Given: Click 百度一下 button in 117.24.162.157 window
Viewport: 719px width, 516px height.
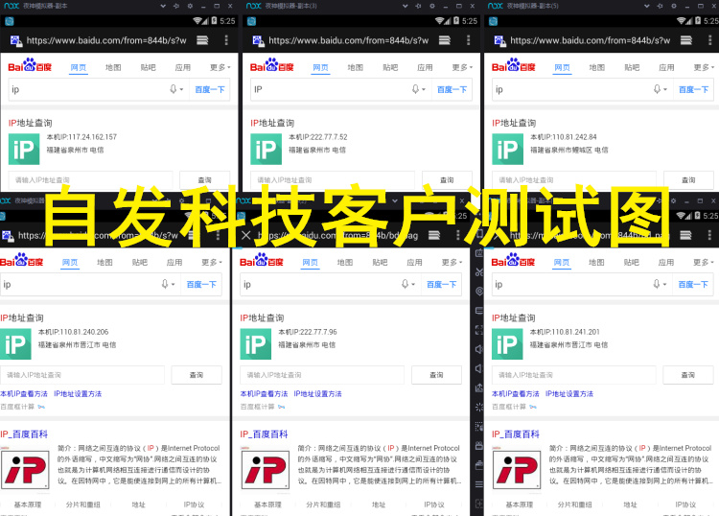Looking at the screenshot, I should point(210,89).
